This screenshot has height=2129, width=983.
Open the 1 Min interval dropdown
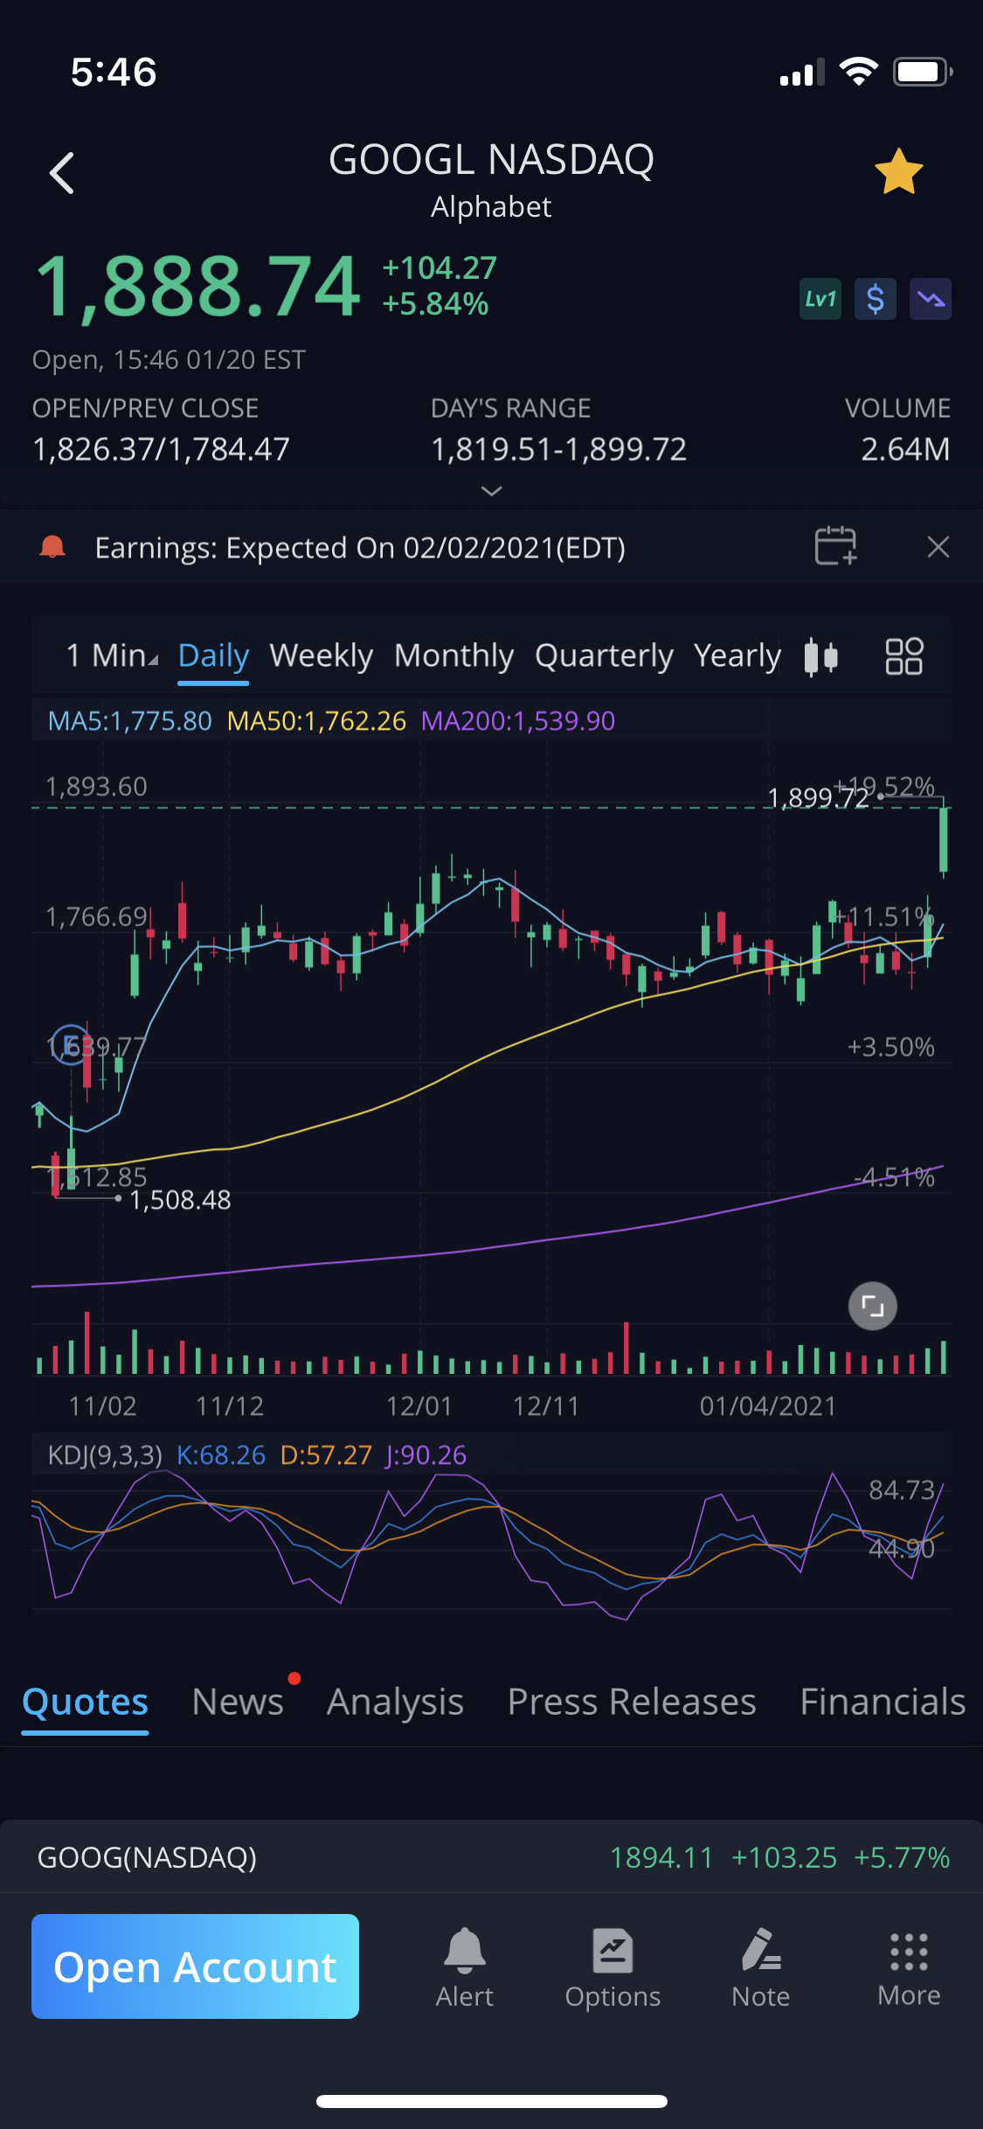click(112, 655)
